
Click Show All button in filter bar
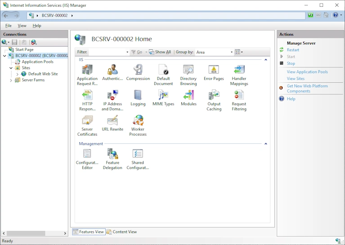[160, 52]
